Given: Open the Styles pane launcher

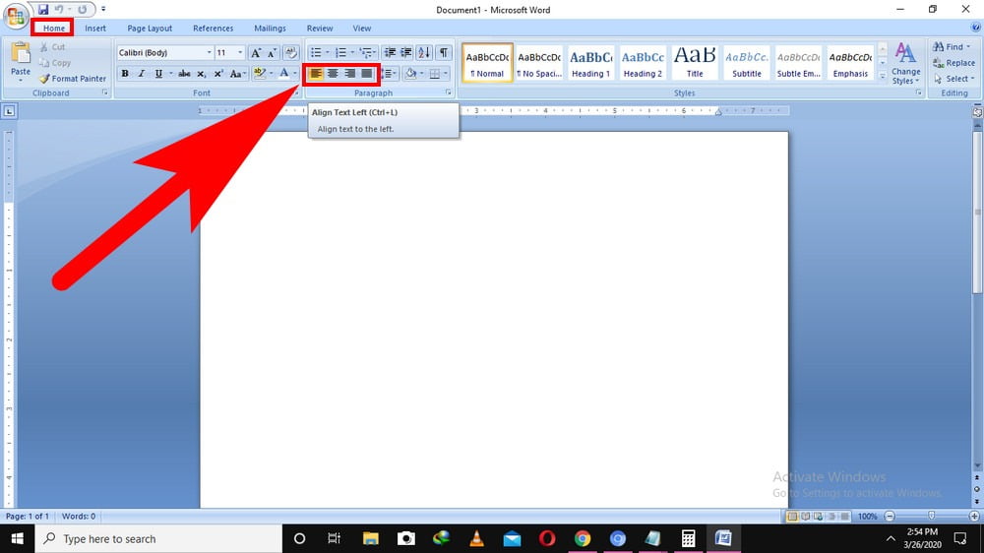Looking at the screenshot, I should click(918, 92).
